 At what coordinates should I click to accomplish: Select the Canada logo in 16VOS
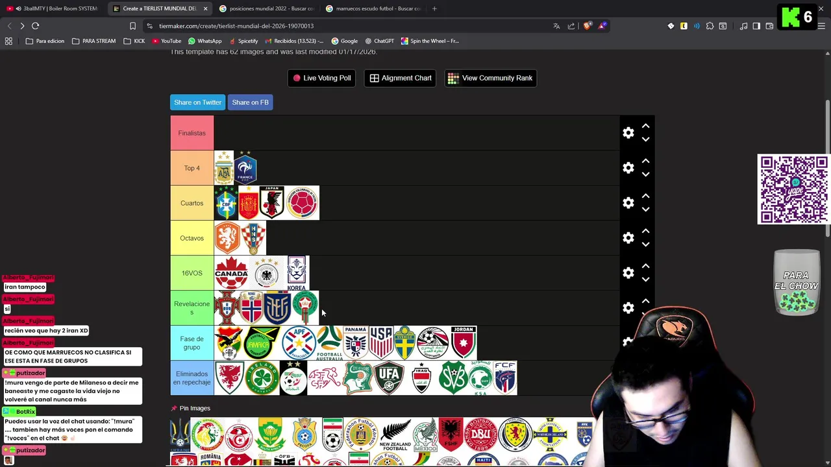232,273
